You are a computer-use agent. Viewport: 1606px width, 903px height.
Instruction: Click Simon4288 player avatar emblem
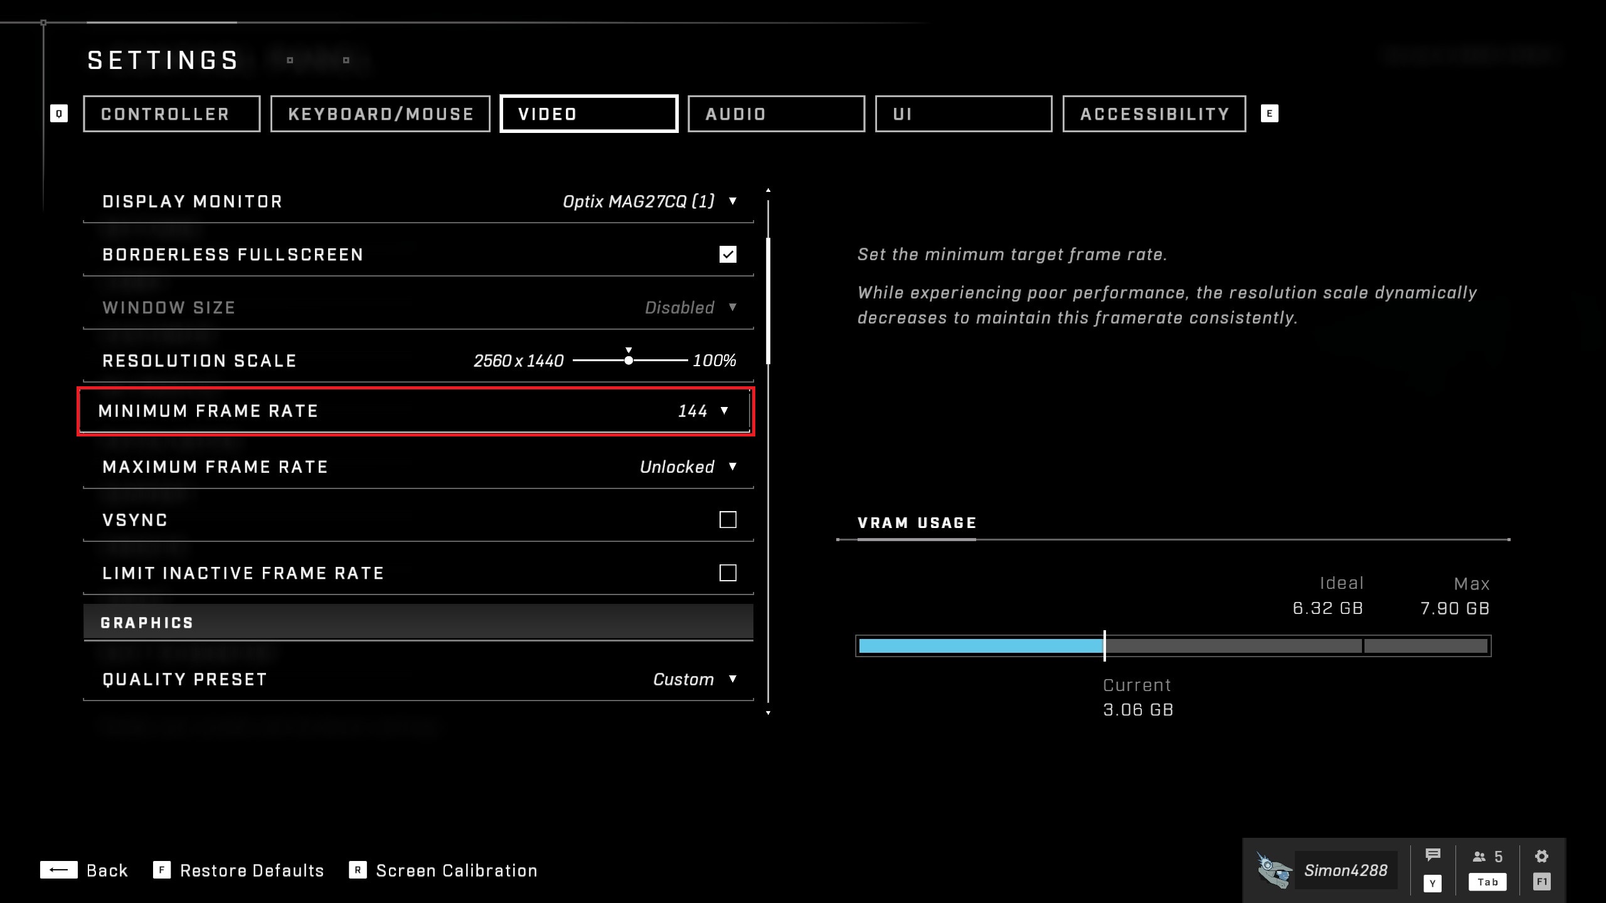(x=1274, y=870)
